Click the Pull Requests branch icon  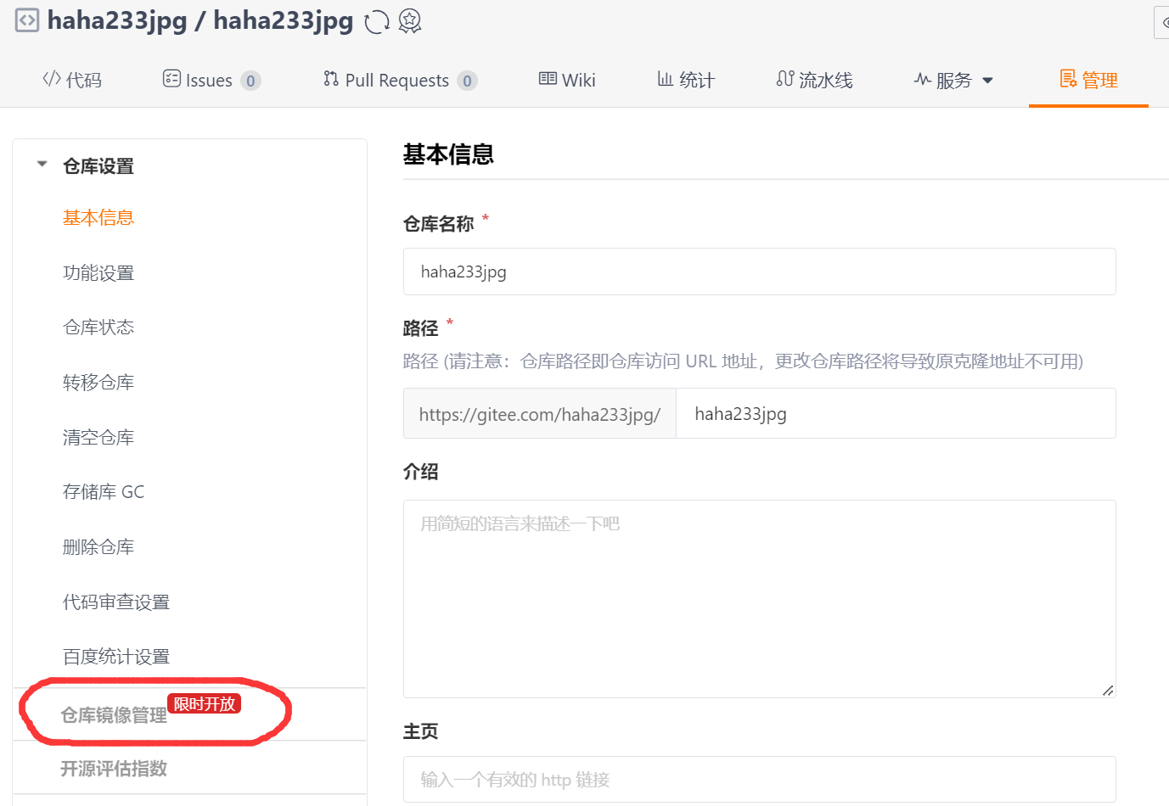tap(331, 79)
